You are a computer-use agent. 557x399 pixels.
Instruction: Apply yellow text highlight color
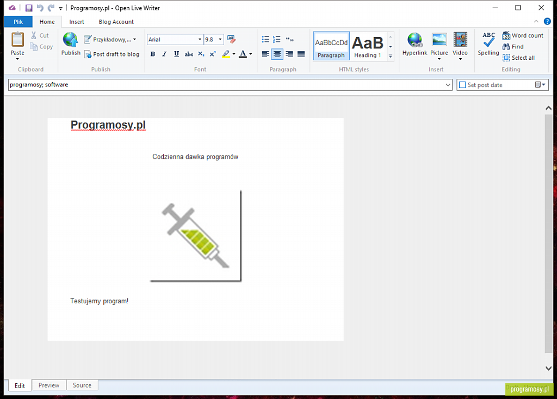point(226,54)
